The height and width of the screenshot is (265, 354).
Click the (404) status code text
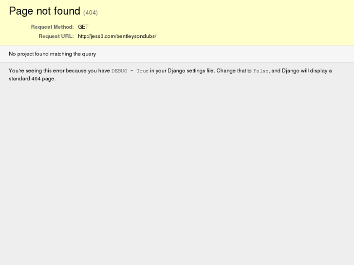coord(91,13)
